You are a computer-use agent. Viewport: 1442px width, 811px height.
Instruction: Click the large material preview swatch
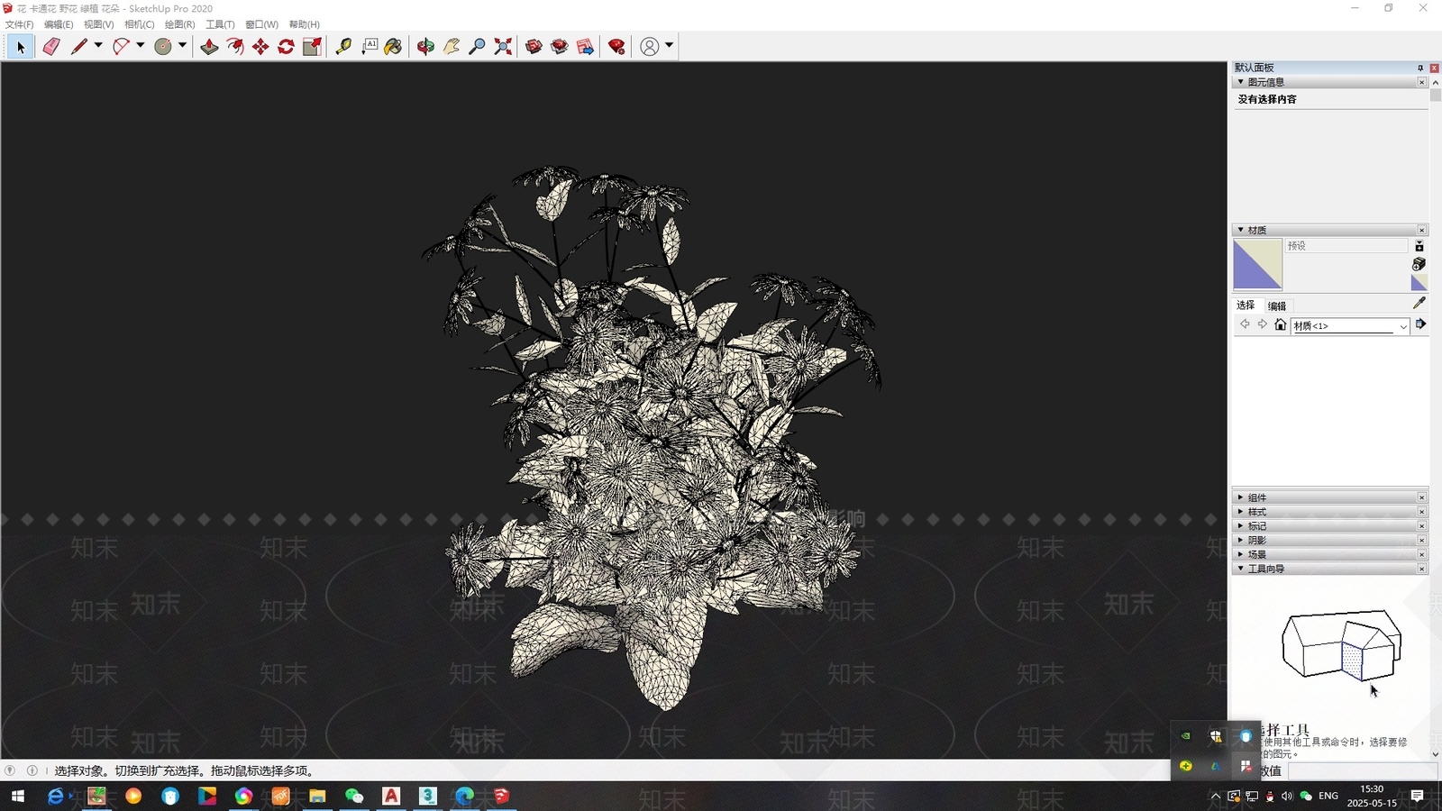coord(1257,264)
